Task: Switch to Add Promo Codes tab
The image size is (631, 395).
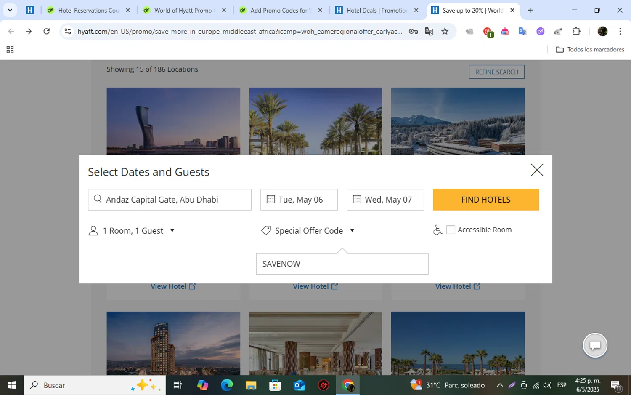Action: 280,10
